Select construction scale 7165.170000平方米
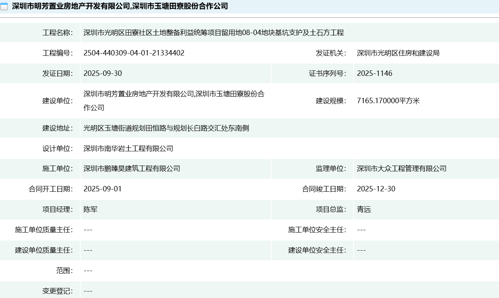Image resolution: width=499 pixels, height=298 pixels. 388,101
